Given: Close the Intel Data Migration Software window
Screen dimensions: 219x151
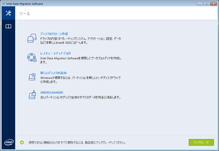Looking at the screenshot, I should (214, 4).
